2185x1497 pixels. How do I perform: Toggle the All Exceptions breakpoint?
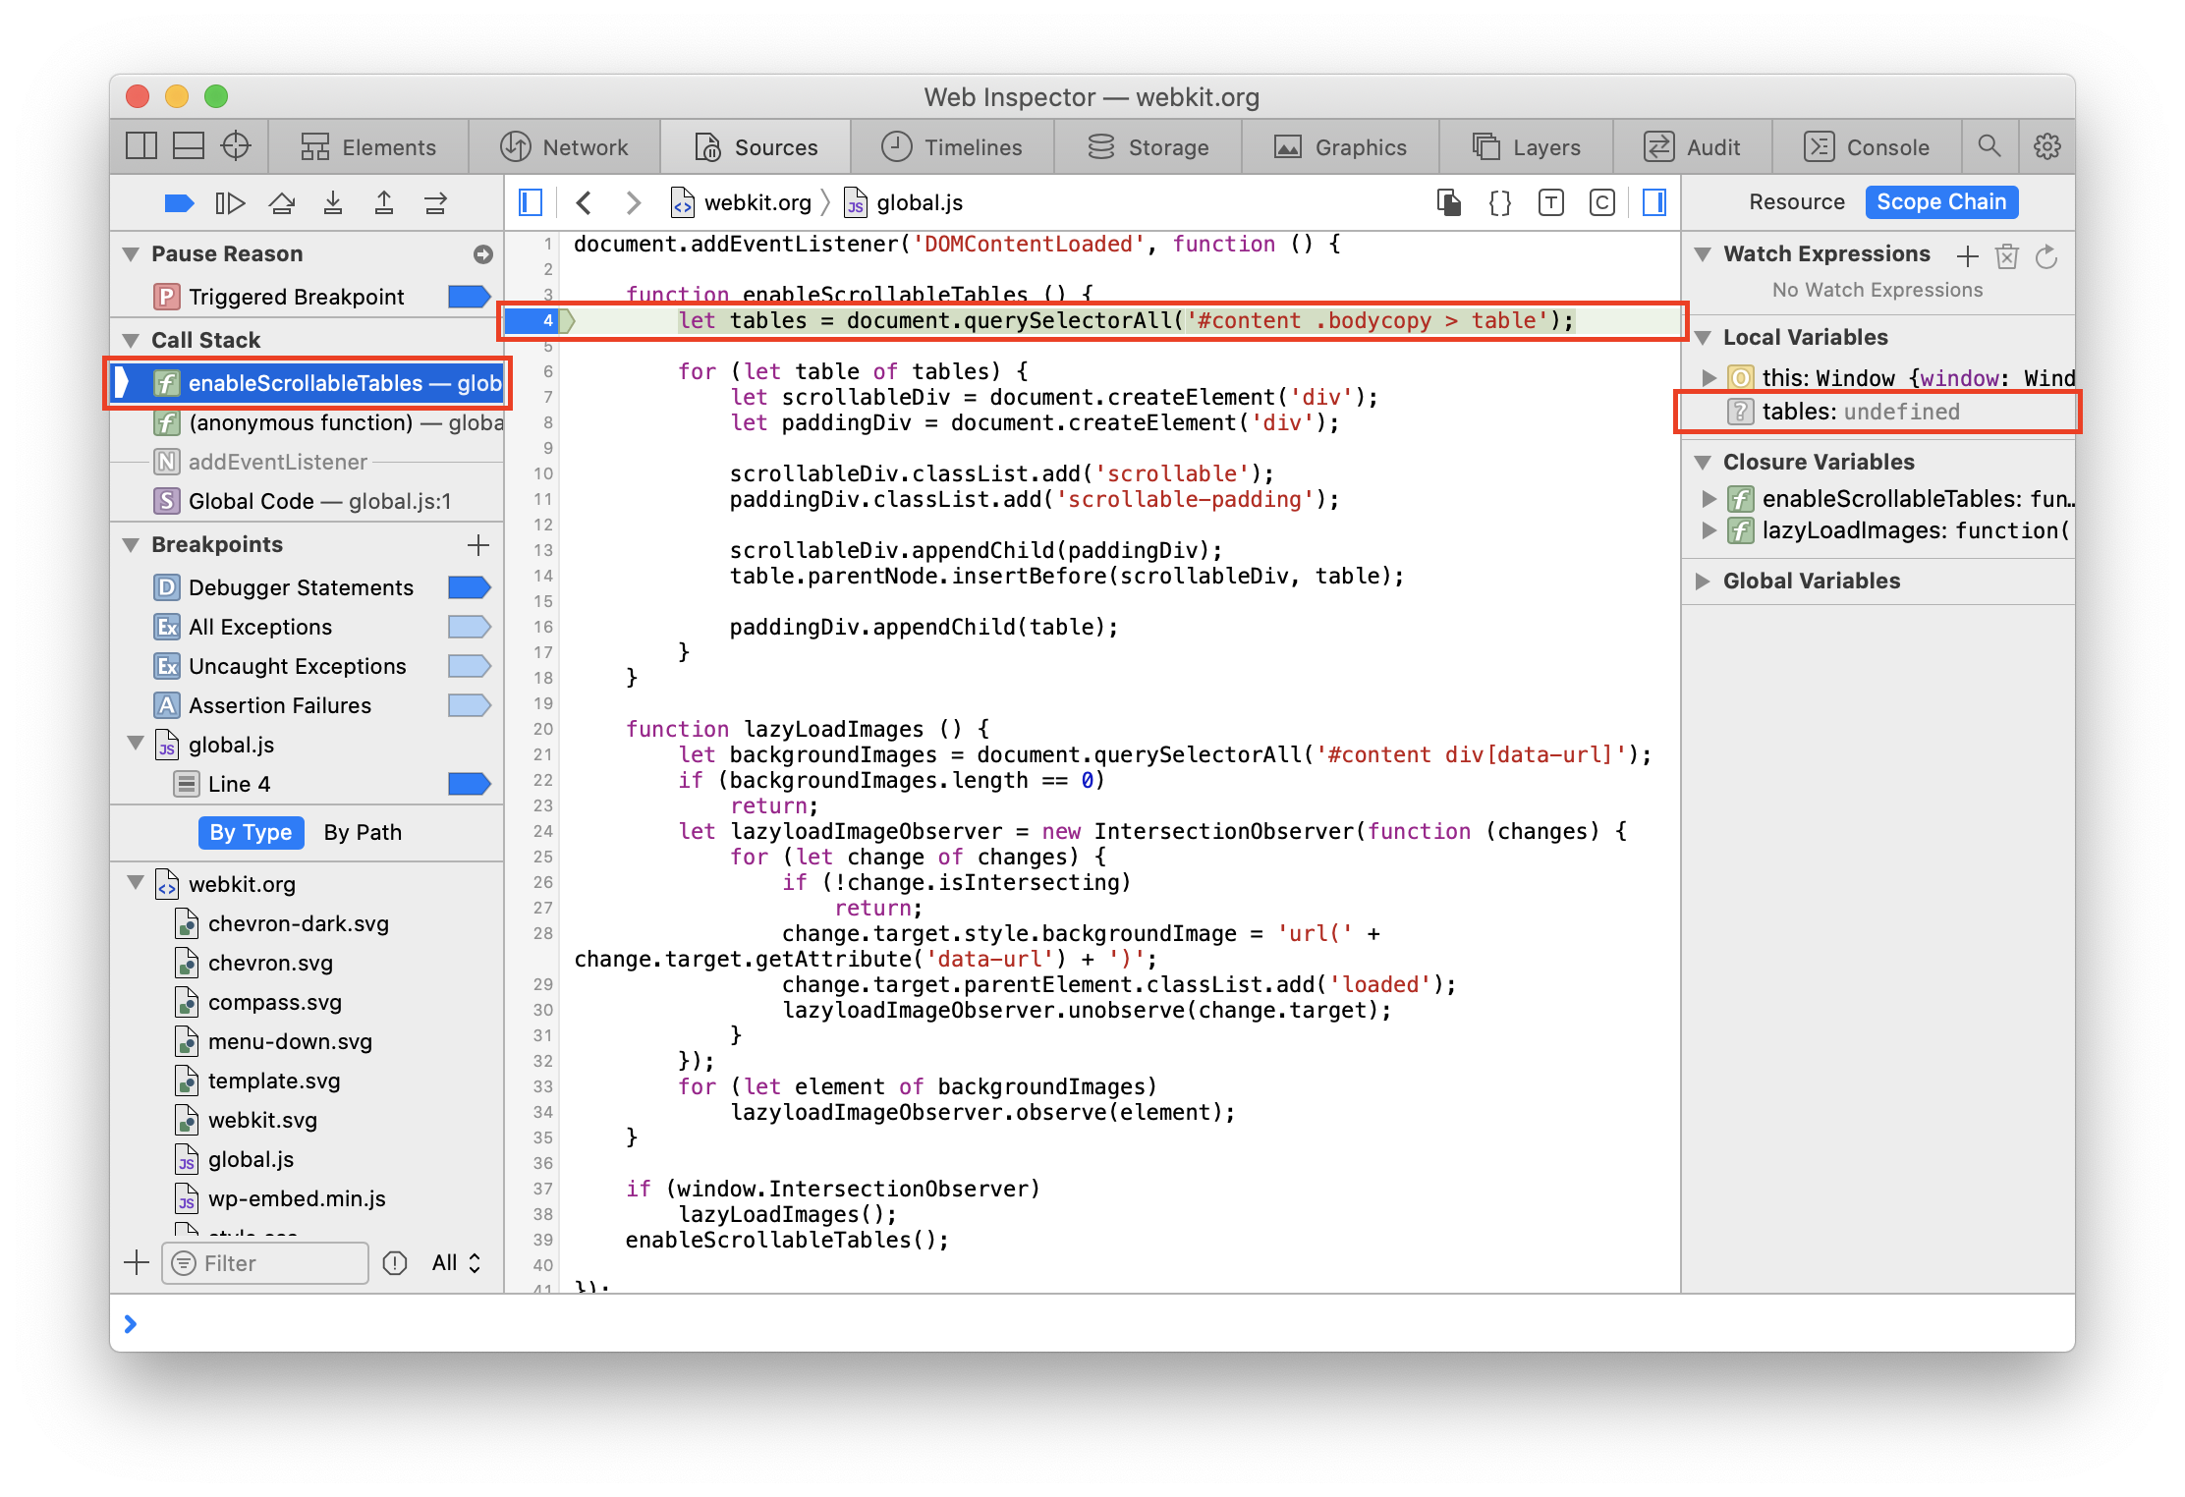coord(469,627)
